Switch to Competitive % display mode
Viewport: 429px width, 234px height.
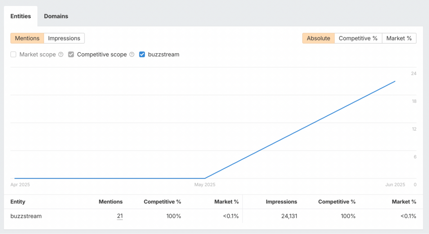pyautogui.click(x=358, y=38)
